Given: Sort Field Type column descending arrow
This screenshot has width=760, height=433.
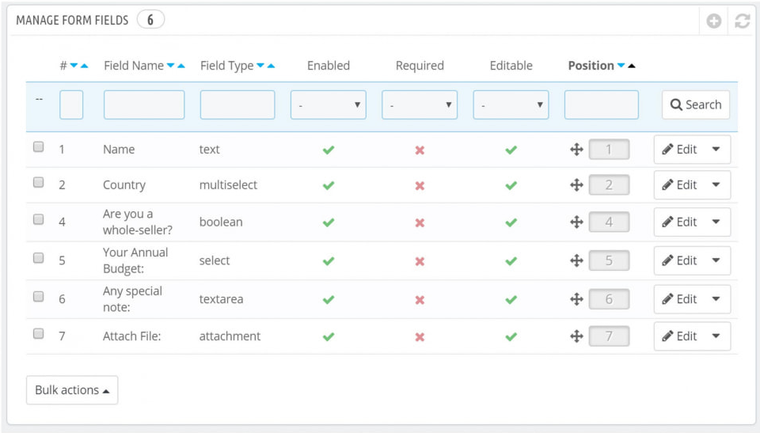Looking at the screenshot, I should (260, 66).
